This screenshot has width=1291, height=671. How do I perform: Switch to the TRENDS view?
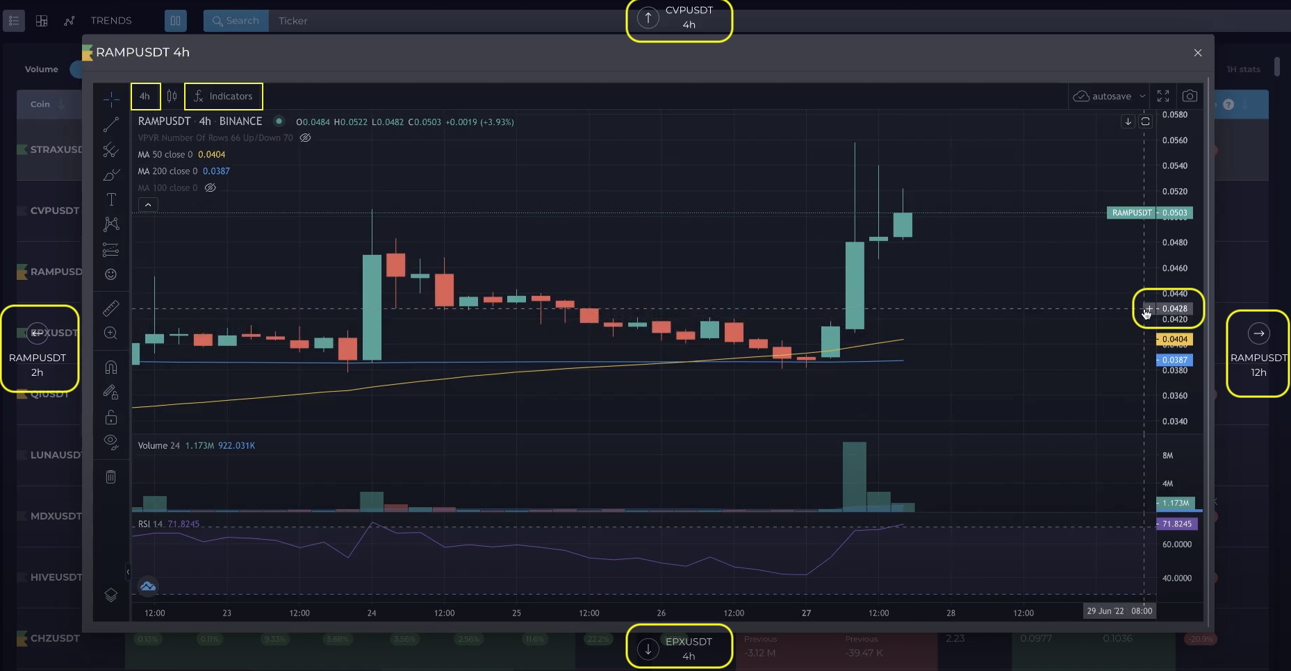(x=110, y=21)
